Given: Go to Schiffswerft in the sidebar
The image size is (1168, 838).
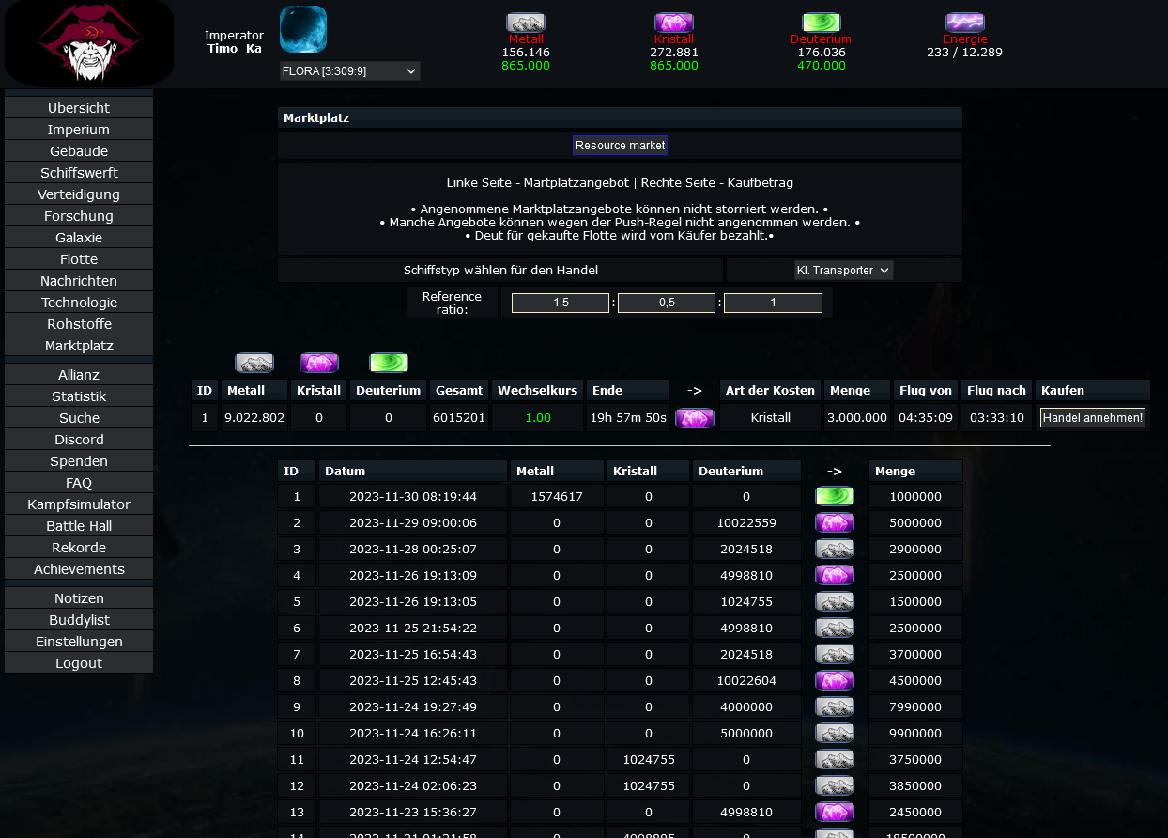Looking at the screenshot, I should pyautogui.click(x=79, y=173).
